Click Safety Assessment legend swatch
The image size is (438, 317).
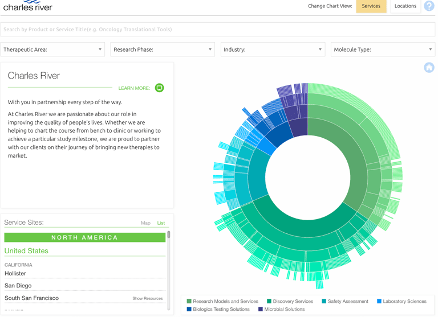tap(324, 301)
